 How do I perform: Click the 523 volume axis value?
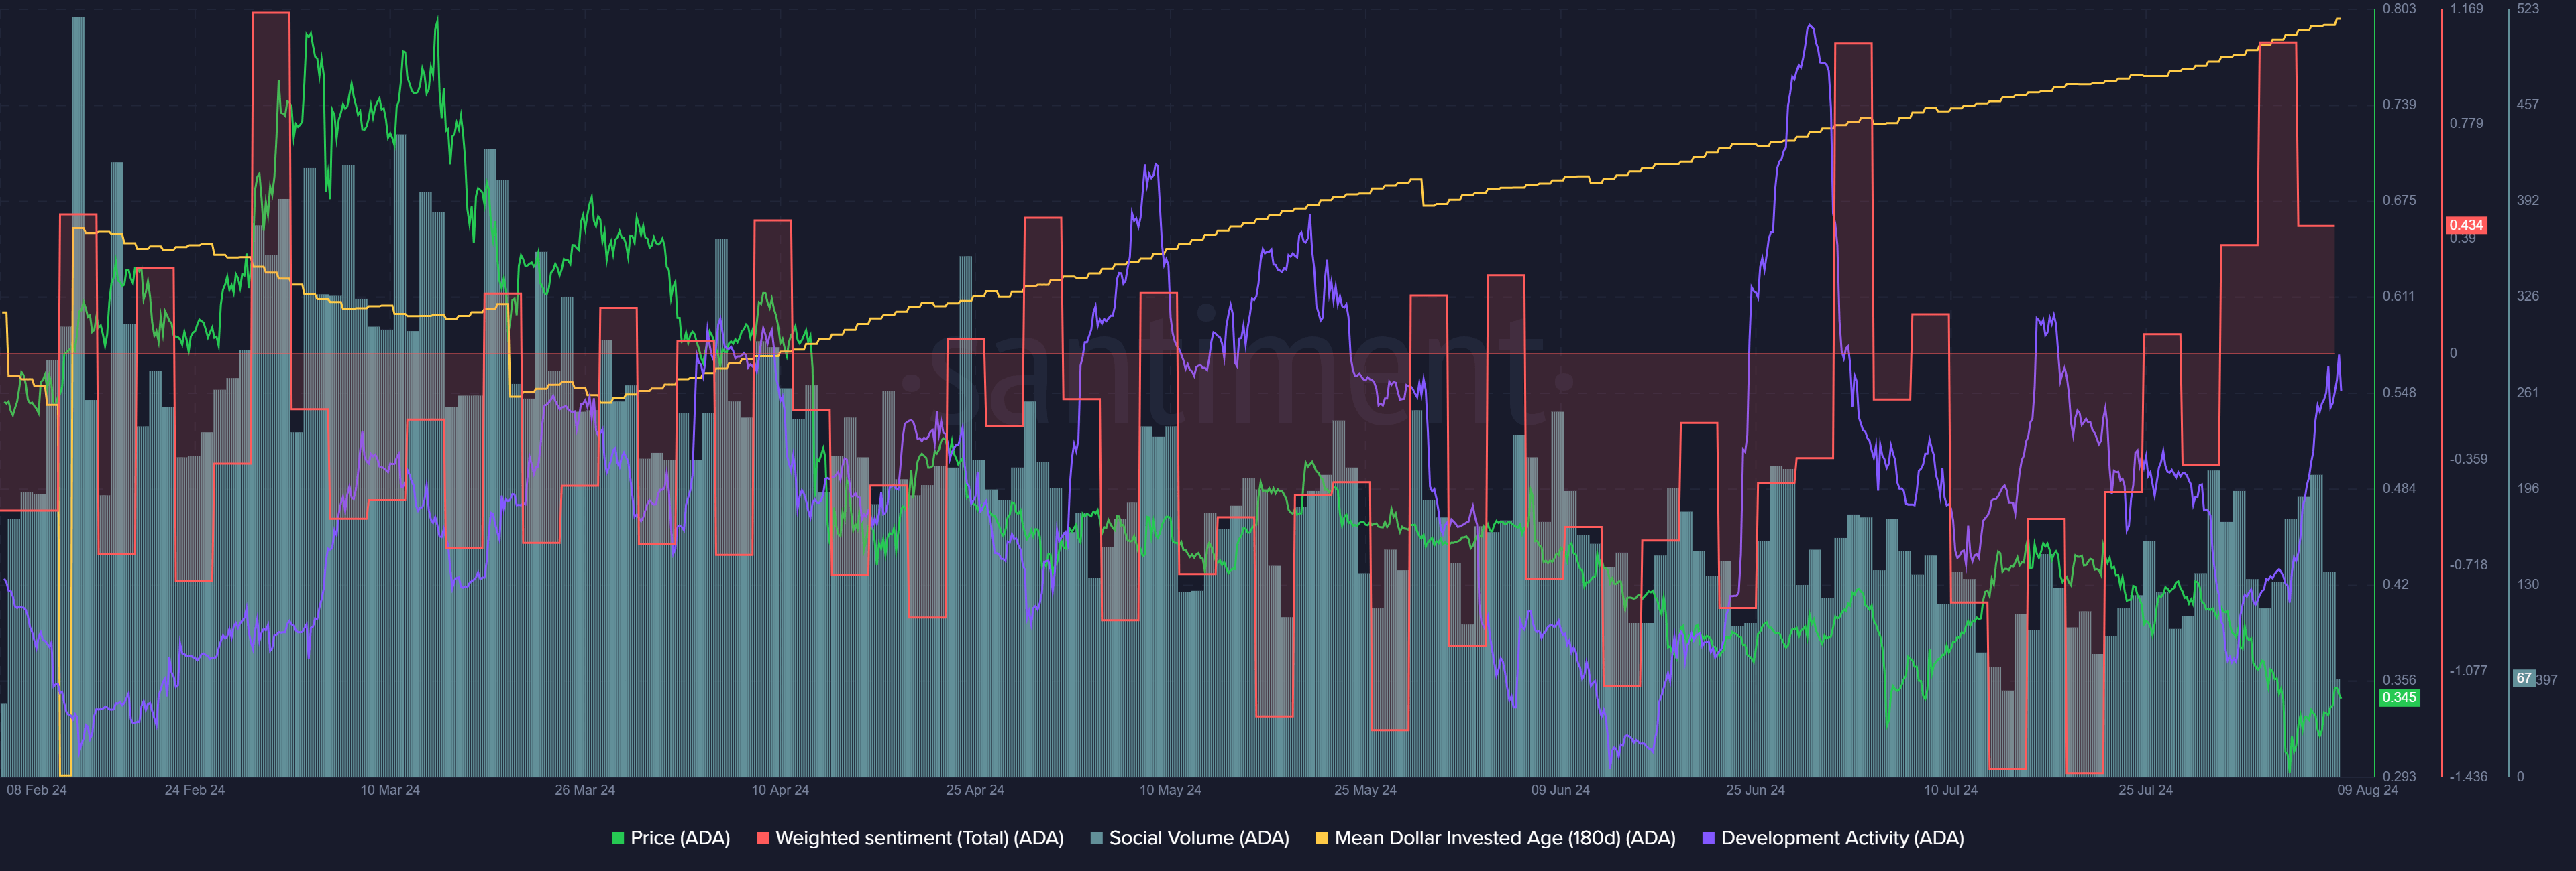(x=2528, y=9)
